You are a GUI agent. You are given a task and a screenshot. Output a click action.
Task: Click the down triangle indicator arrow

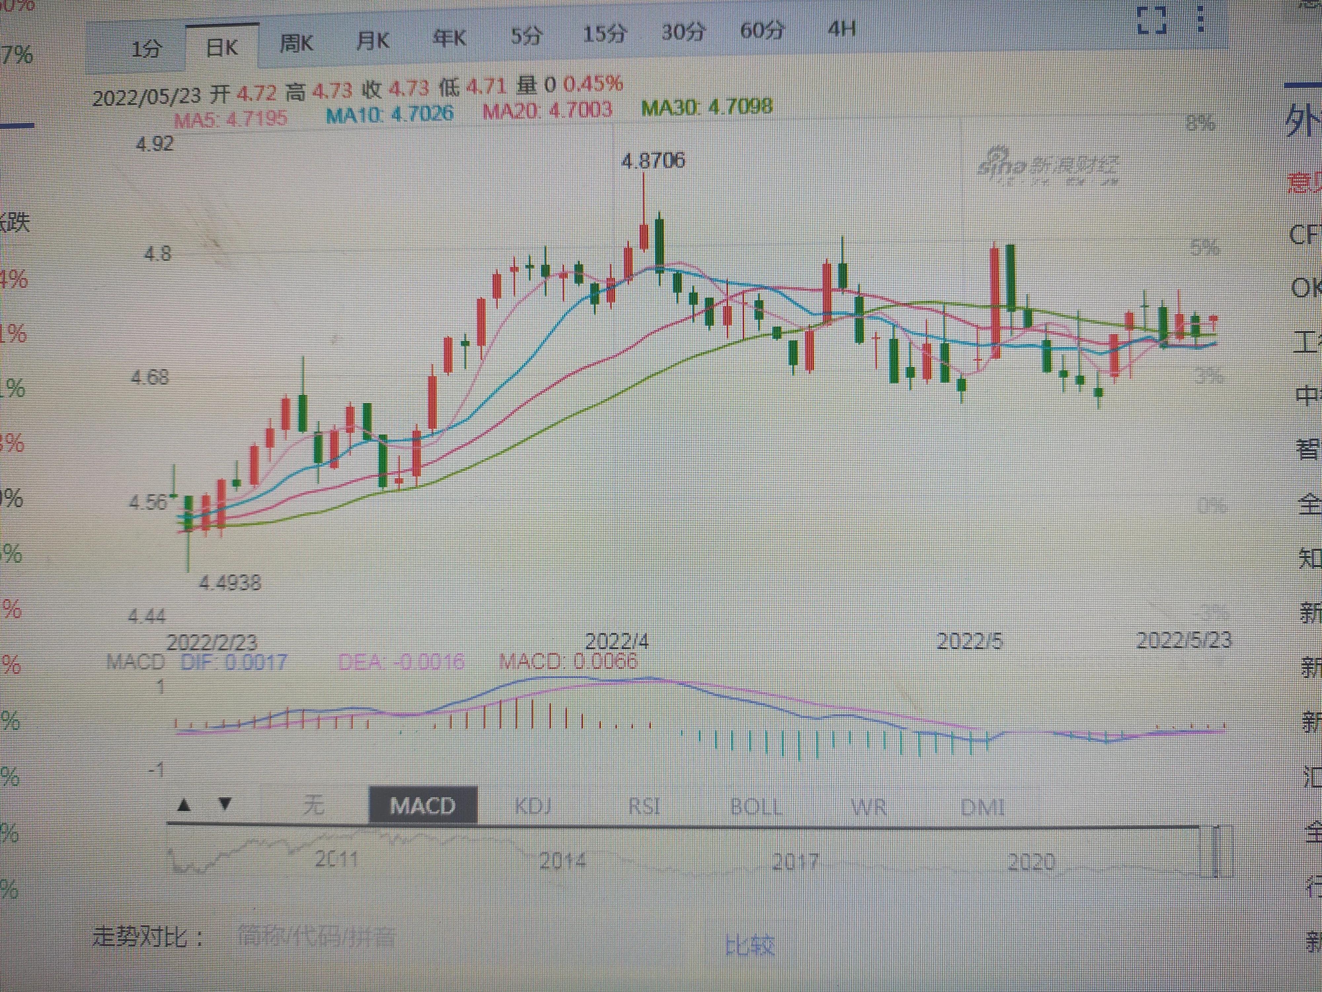click(225, 803)
